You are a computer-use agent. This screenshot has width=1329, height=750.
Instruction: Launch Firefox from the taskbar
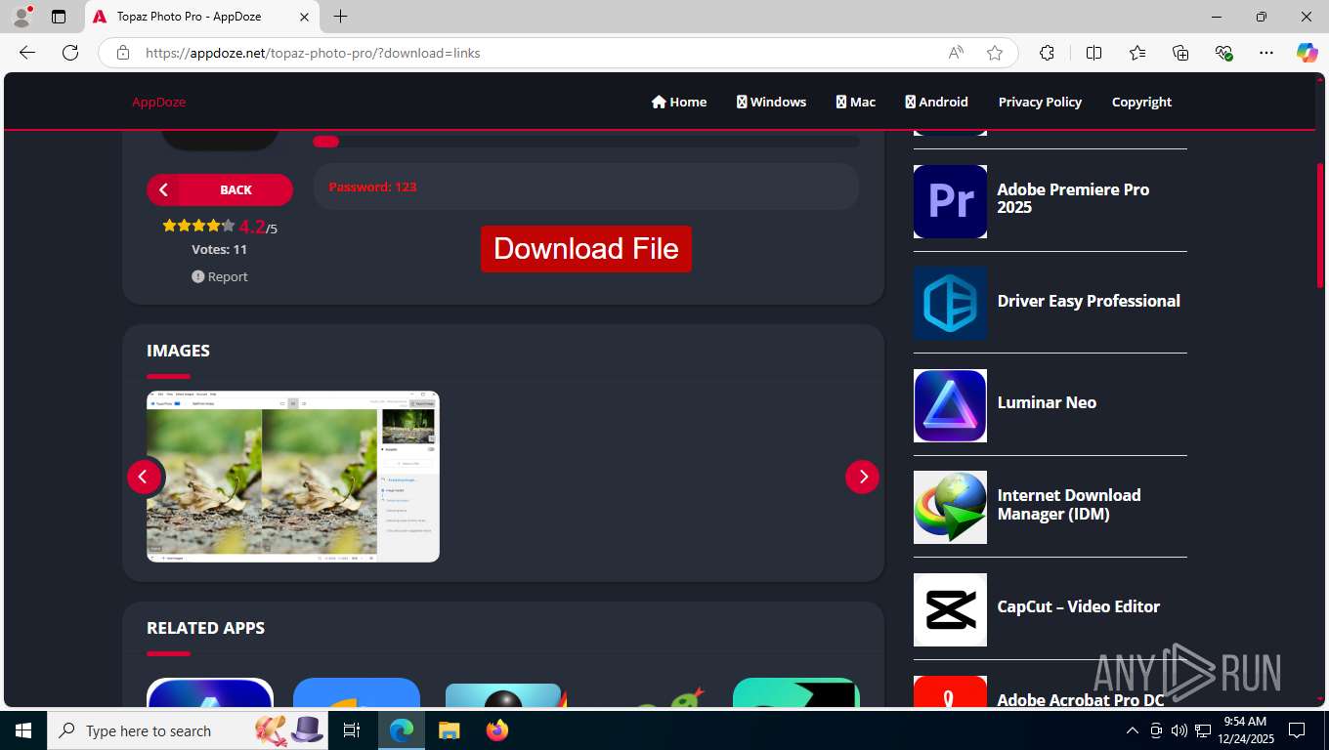pos(497,730)
